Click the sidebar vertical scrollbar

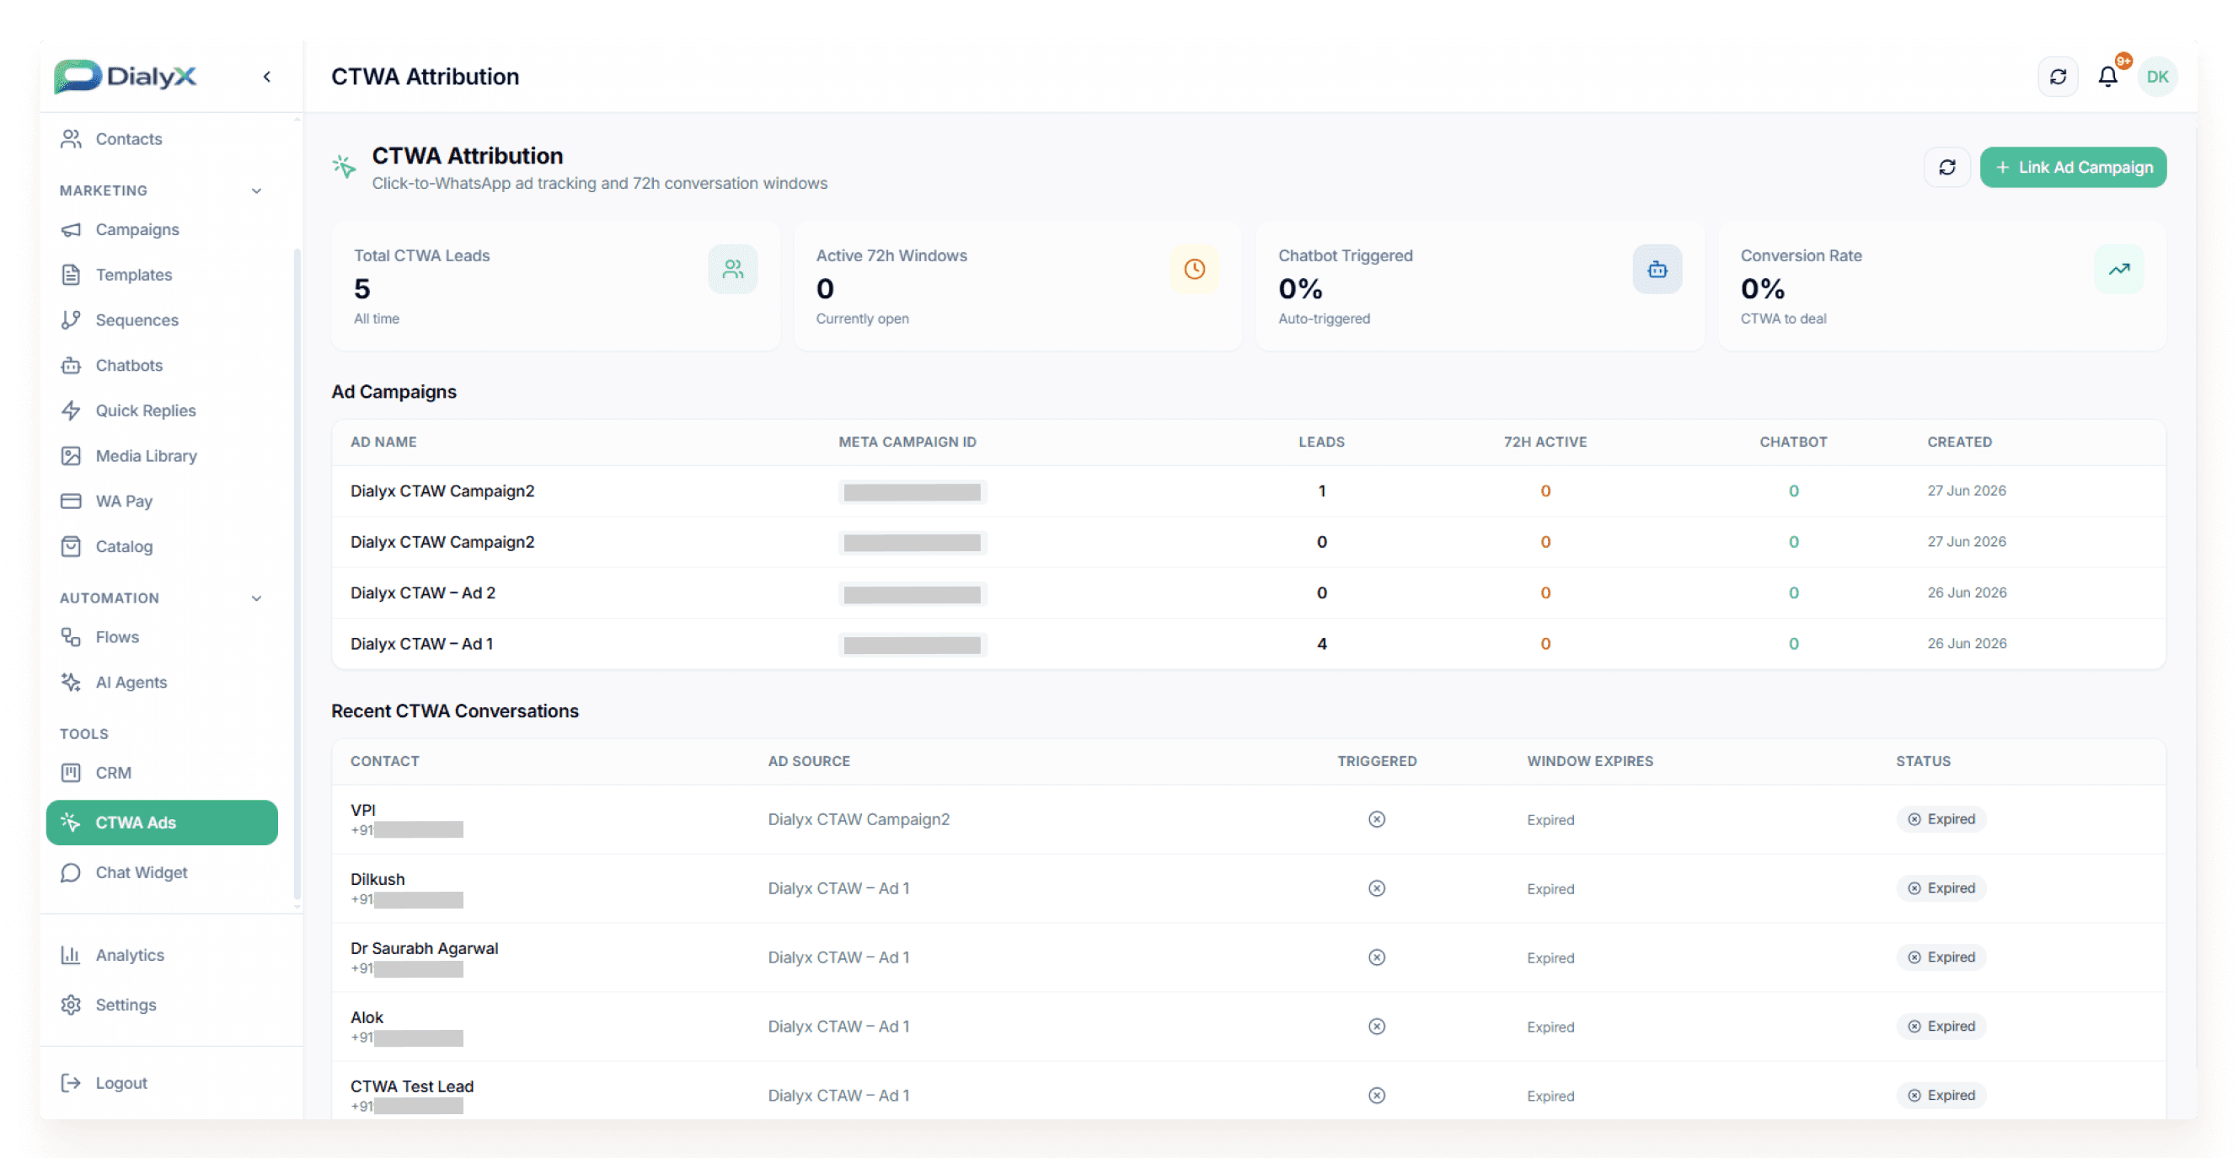coord(297,573)
